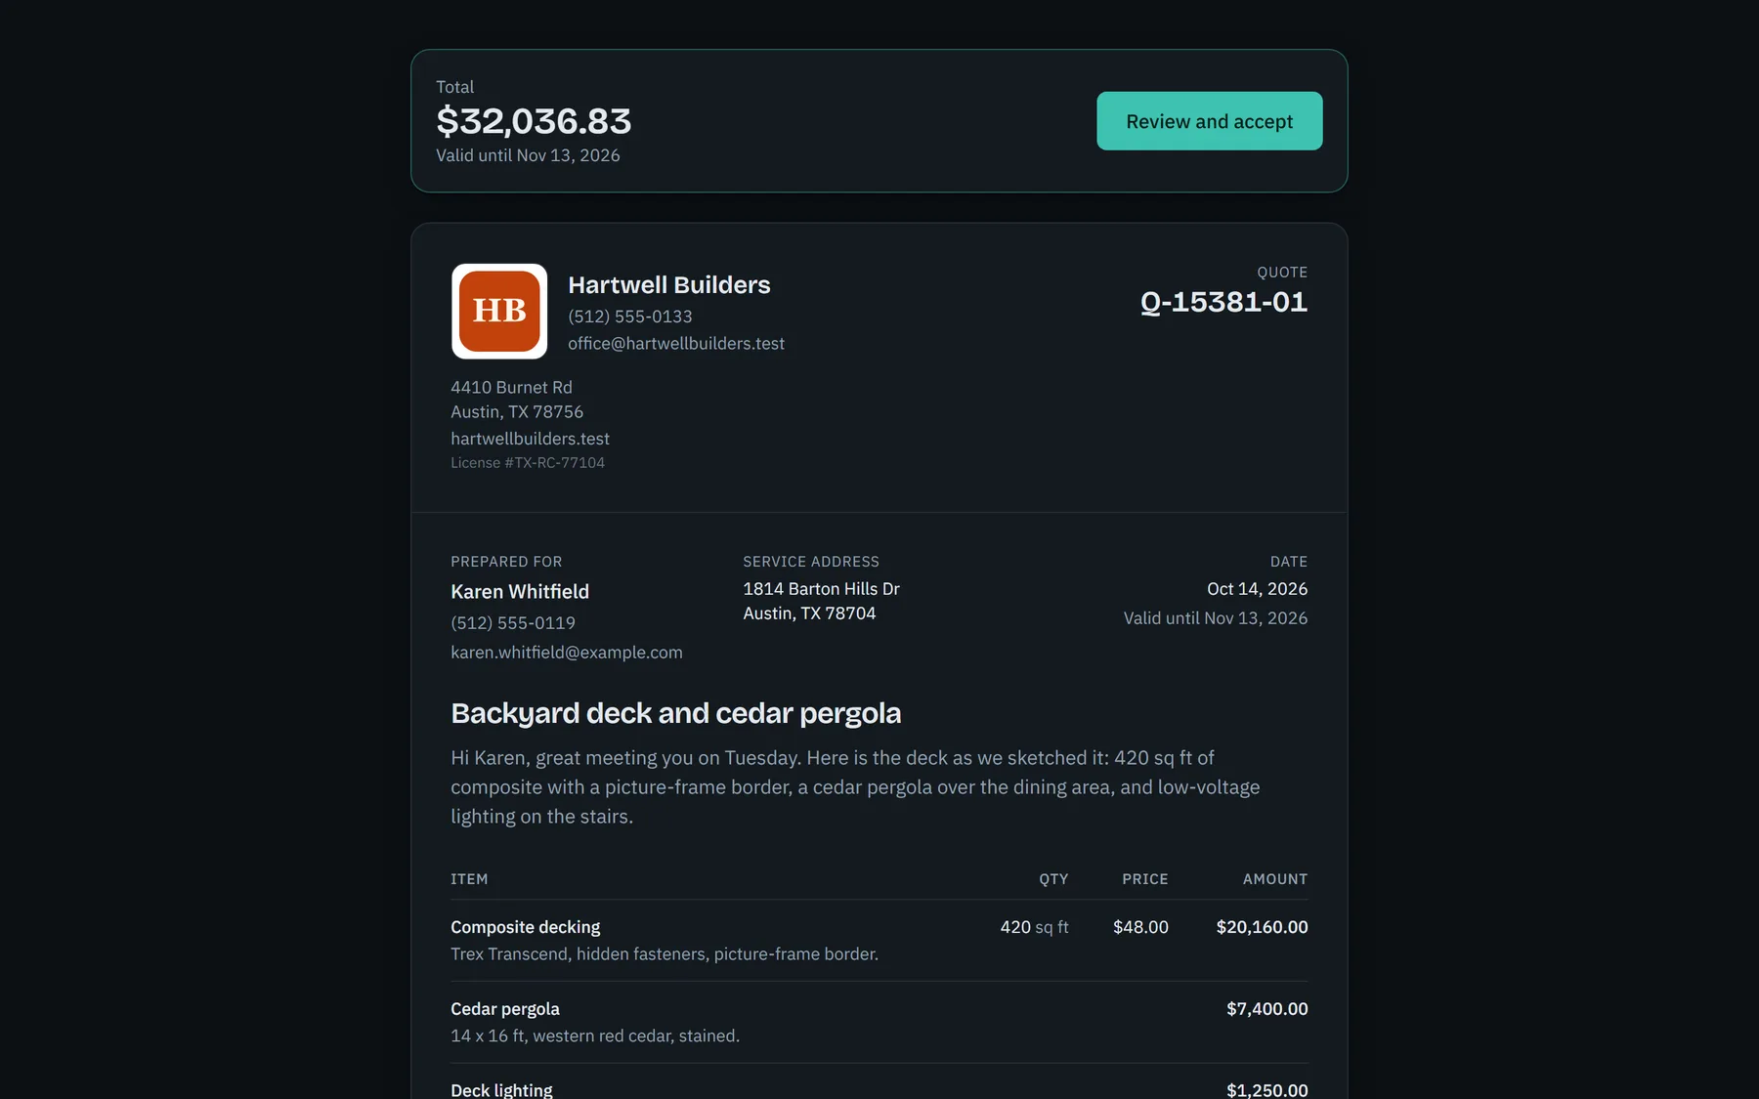Click the 420 sq ft quantity
Screen dimensions: 1759x1099
point(1034,927)
